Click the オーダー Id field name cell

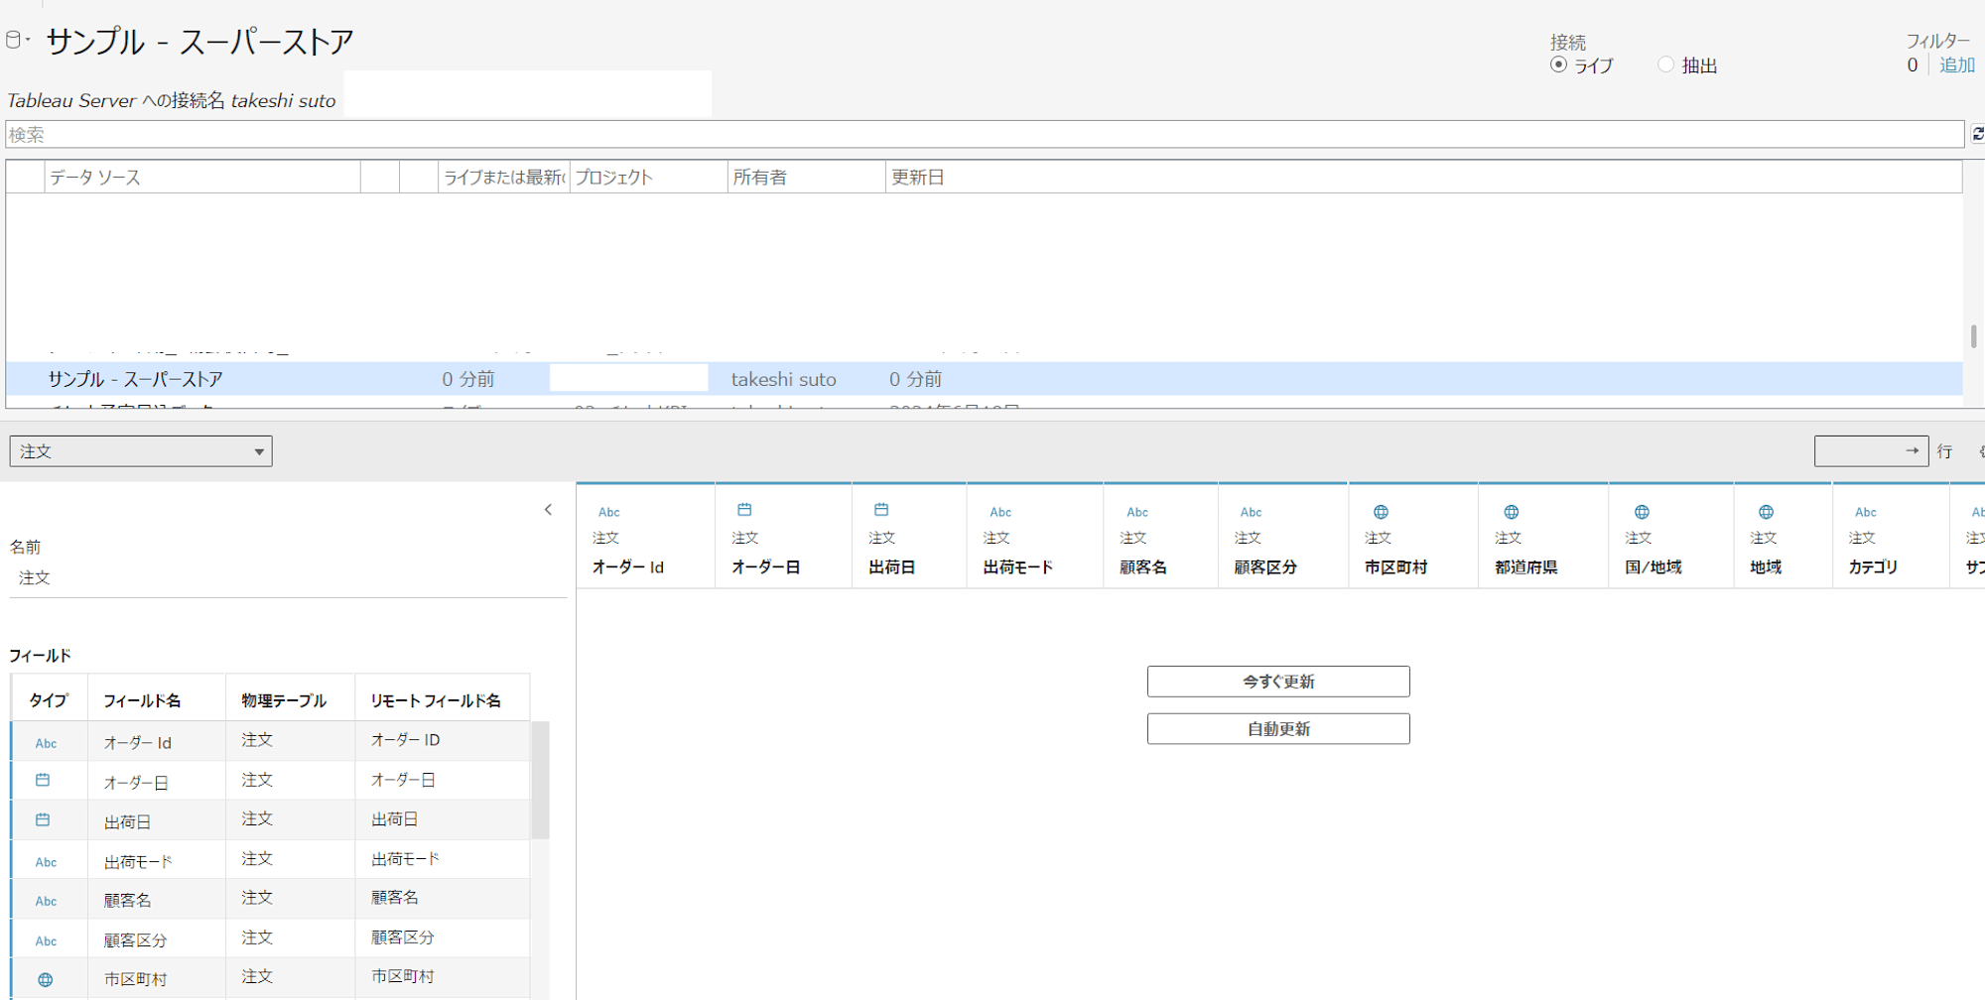pyautogui.click(x=157, y=742)
